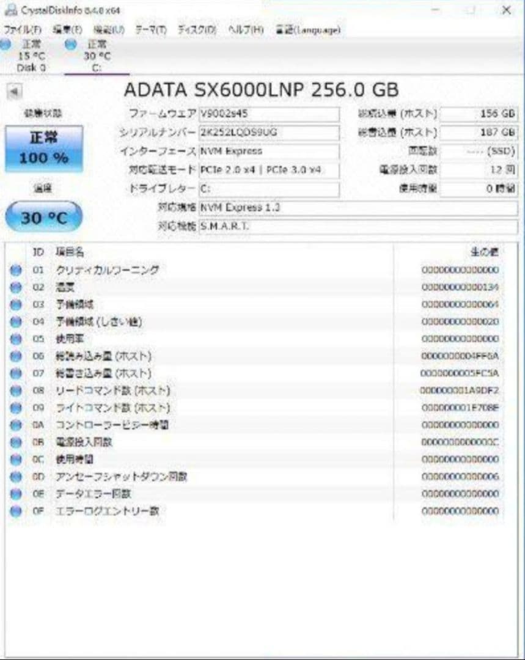This screenshot has height=660, width=525.
Task: Click the status dot for 電源投入回数 attribute
Action: [x=15, y=442]
